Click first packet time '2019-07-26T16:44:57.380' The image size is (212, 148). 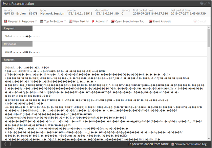[x=150, y=14]
